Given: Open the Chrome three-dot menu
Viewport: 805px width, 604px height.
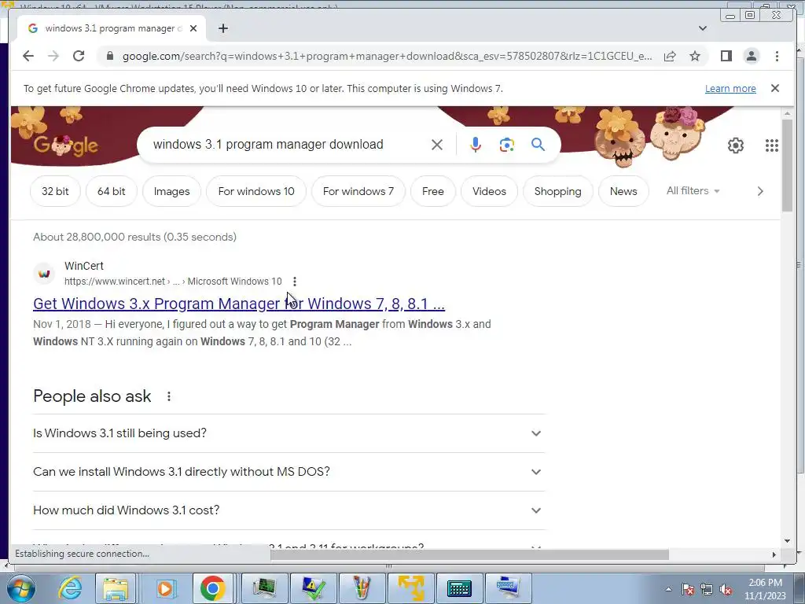Looking at the screenshot, I should (777, 56).
